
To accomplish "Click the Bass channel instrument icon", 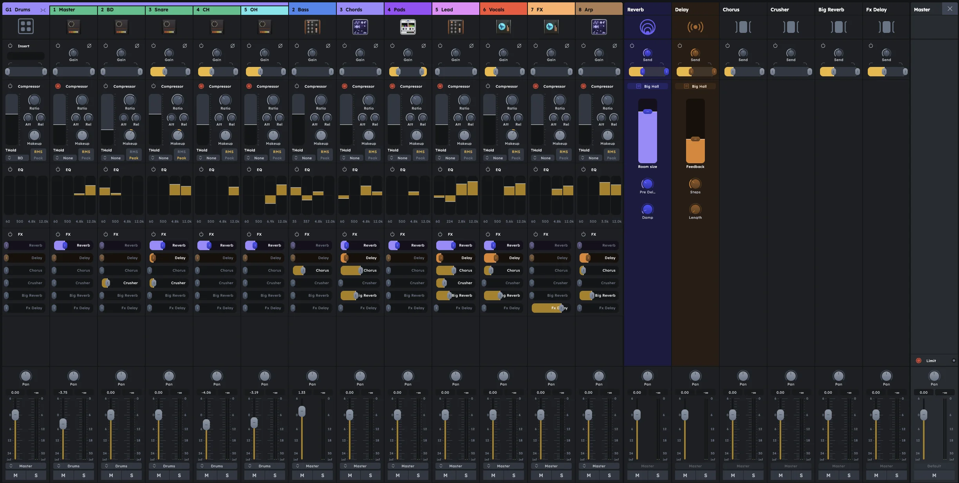I will click(312, 27).
